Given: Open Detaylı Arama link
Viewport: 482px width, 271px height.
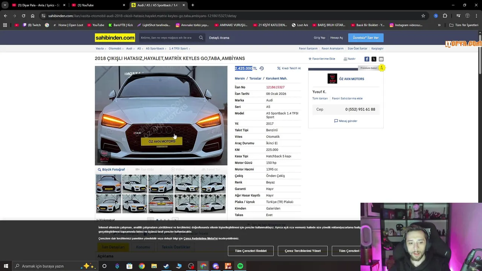Looking at the screenshot, I should coord(219,38).
